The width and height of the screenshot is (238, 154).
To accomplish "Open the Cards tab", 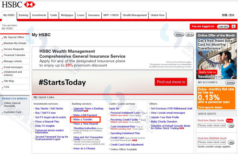I will coord(53,15).
